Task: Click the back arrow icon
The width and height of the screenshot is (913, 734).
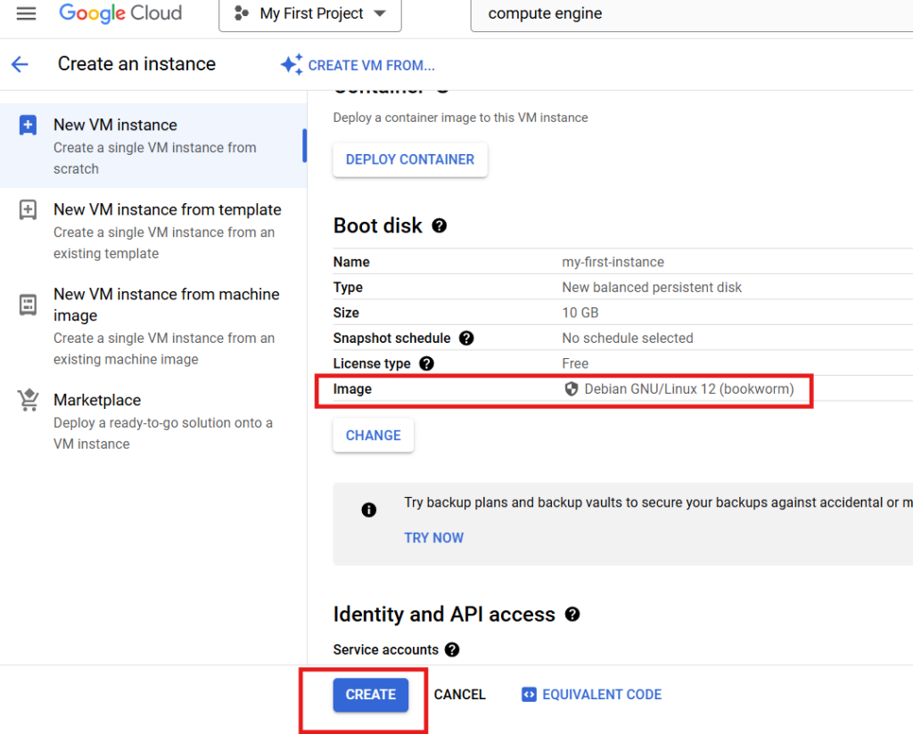Action: (x=20, y=64)
